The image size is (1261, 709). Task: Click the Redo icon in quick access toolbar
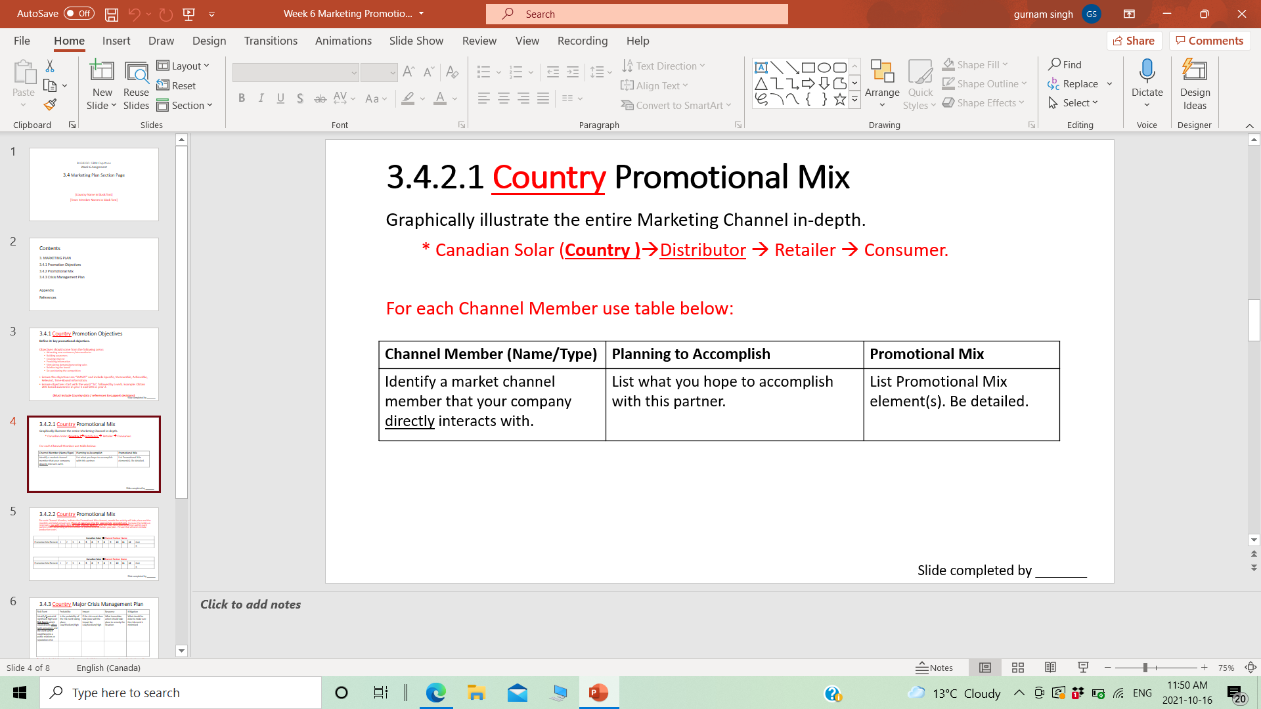coord(166,14)
